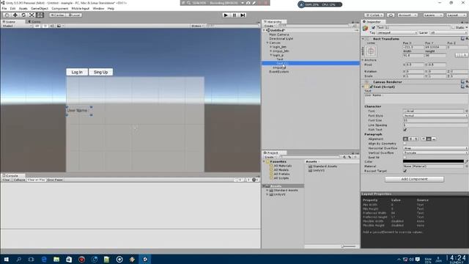Toggle the Raycast Target checkbox
Viewport: 469px width, 264px height.
[405, 171]
